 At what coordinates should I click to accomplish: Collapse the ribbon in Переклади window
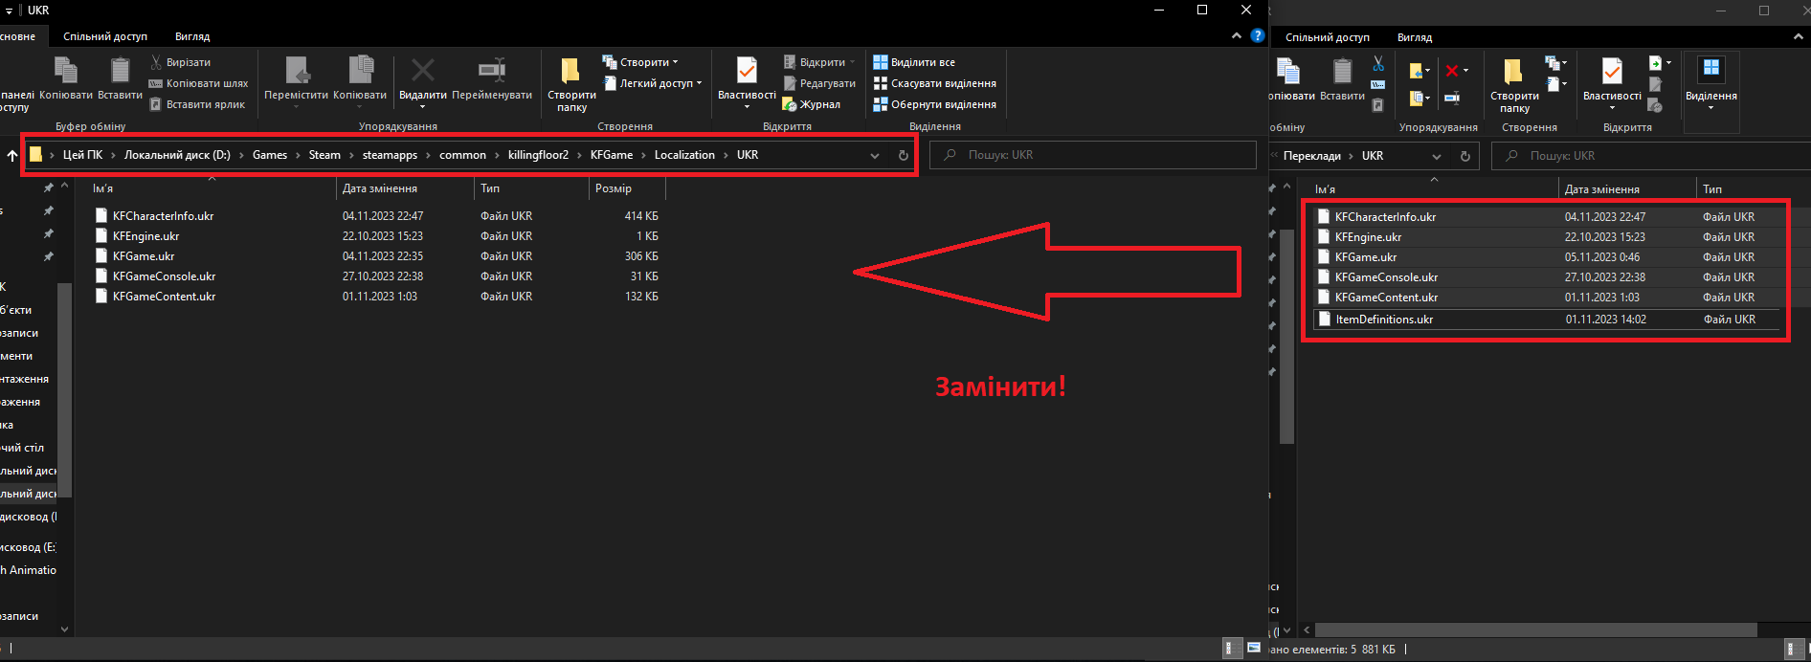click(x=1798, y=36)
